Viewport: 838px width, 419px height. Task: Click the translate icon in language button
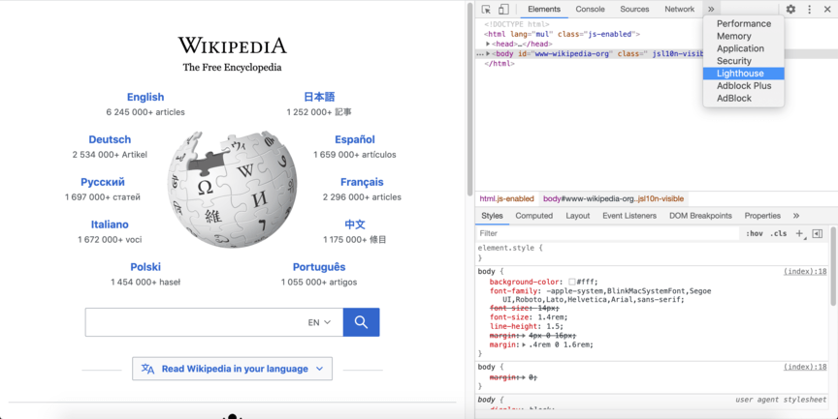click(147, 369)
